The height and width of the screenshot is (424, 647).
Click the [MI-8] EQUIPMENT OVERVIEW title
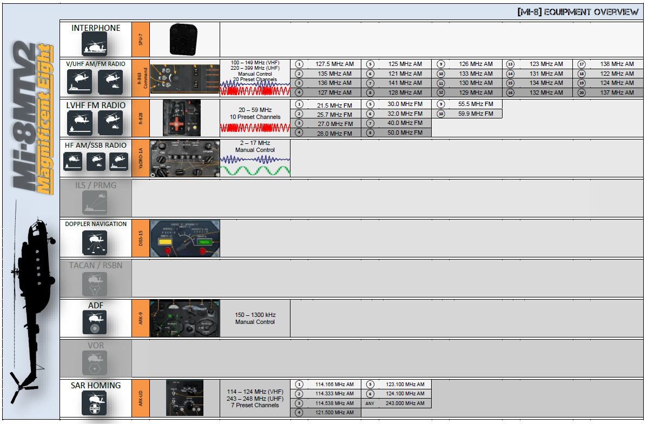pyautogui.click(x=578, y=12)
